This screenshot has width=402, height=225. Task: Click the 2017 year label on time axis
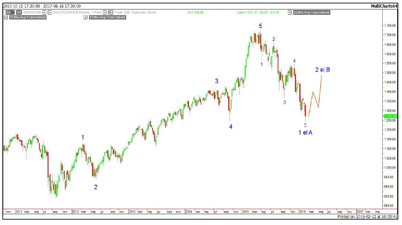360,212
